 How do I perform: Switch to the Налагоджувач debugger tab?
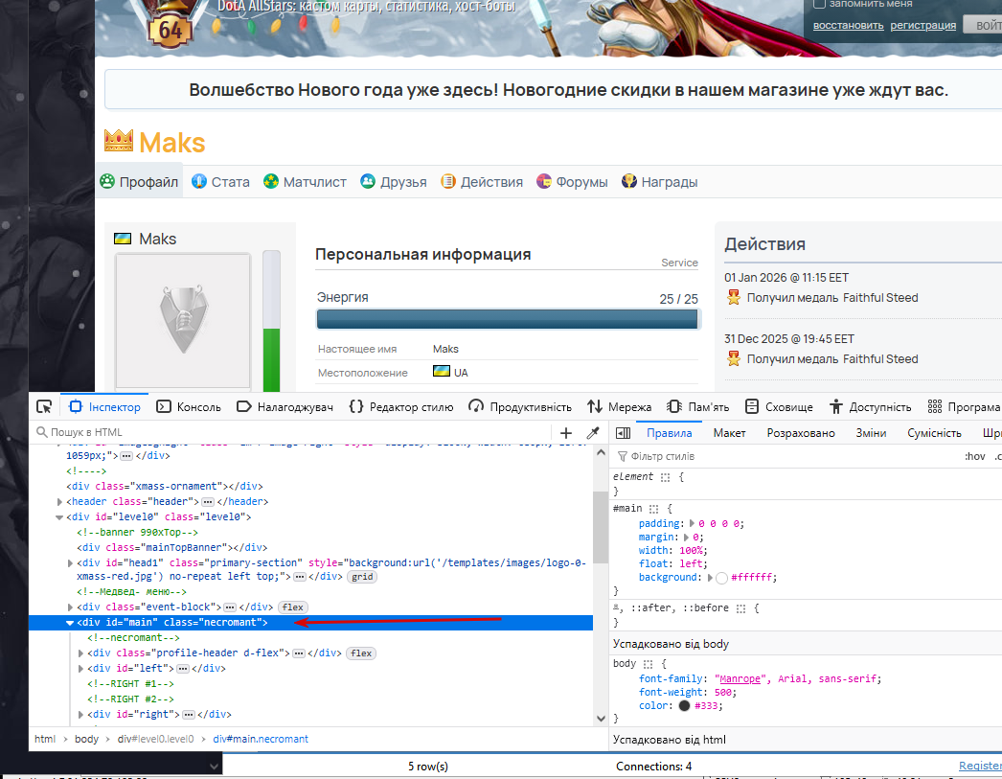coord(285,407)
